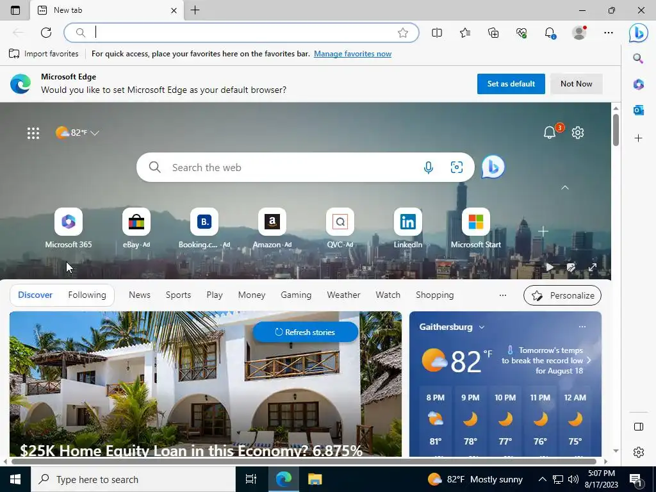This screenshot has height=492, width=656.
Task: Open Settings and more ellipsis menu
Action: pyautogui.click(x=609, y=33)
